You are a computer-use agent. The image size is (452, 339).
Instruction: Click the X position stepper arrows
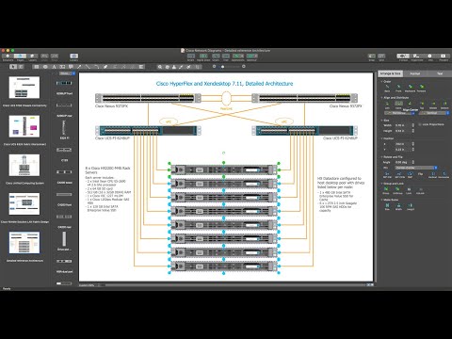(413, 144)
